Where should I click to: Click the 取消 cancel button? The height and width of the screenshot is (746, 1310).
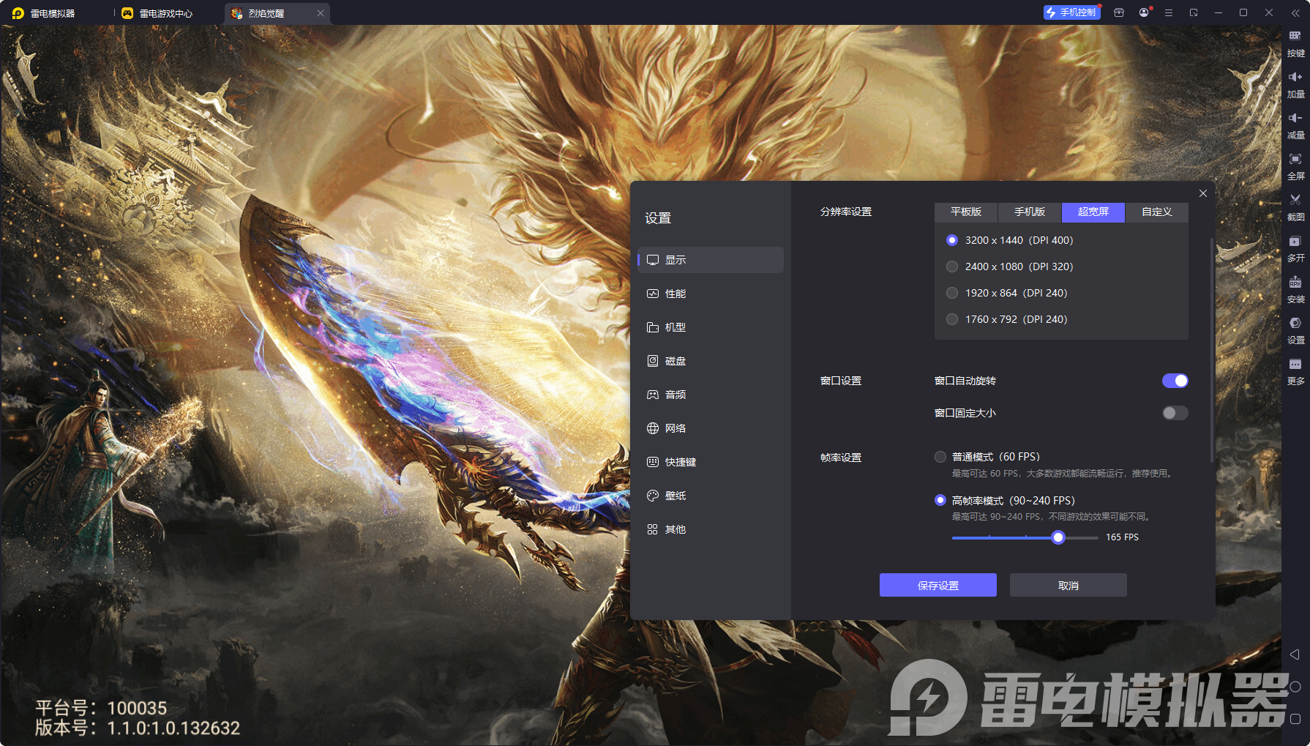click(1068, 585)
